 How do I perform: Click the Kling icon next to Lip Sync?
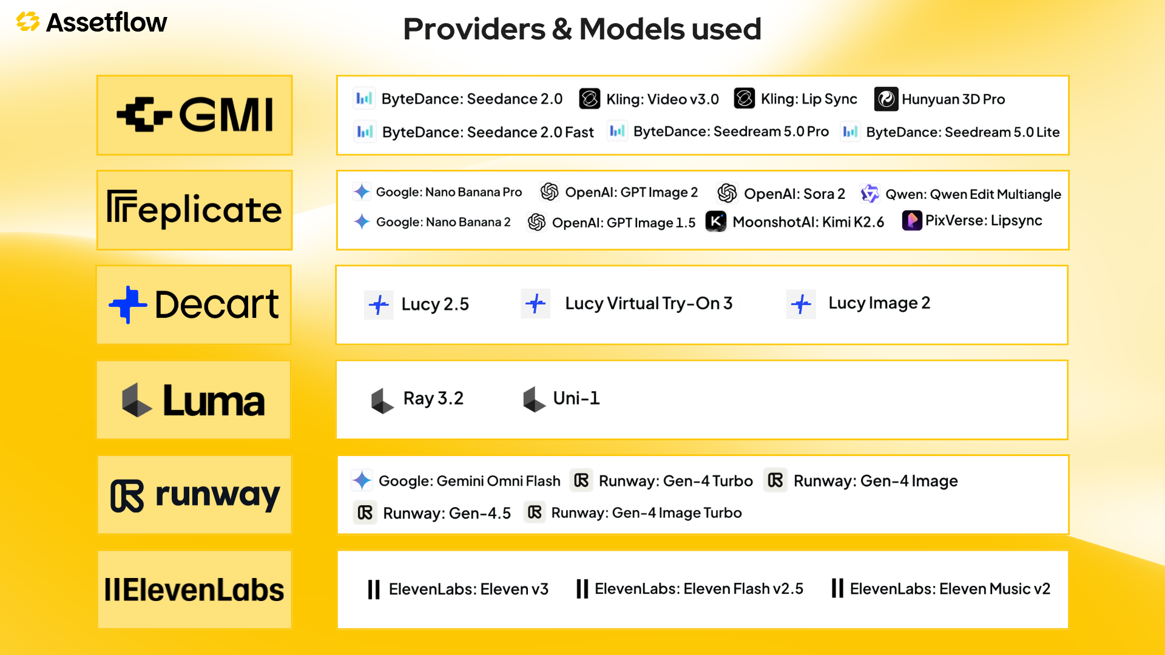tap(745, 98)
